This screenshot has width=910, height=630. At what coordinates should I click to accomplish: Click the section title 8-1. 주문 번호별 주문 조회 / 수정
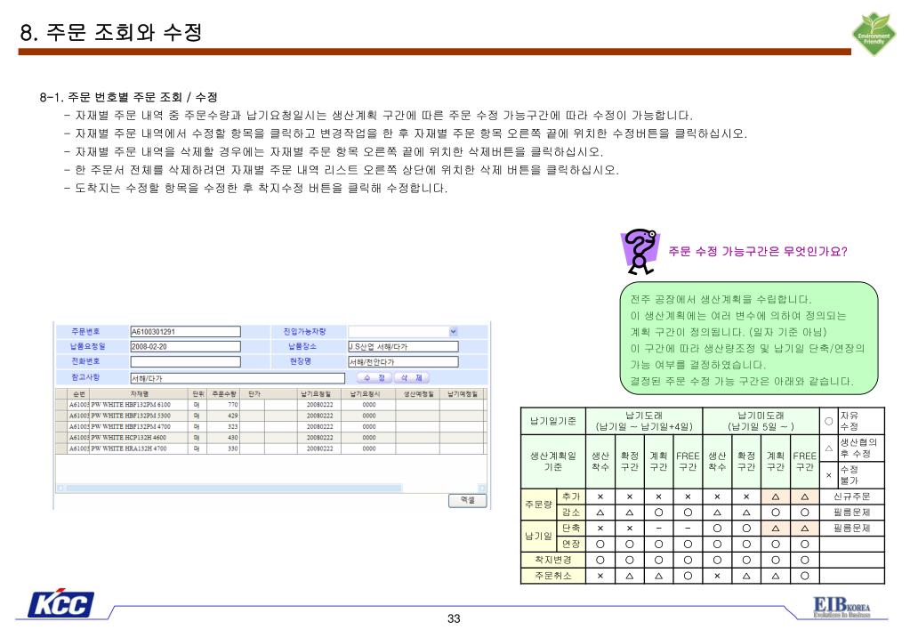click(x=128, y=97)
